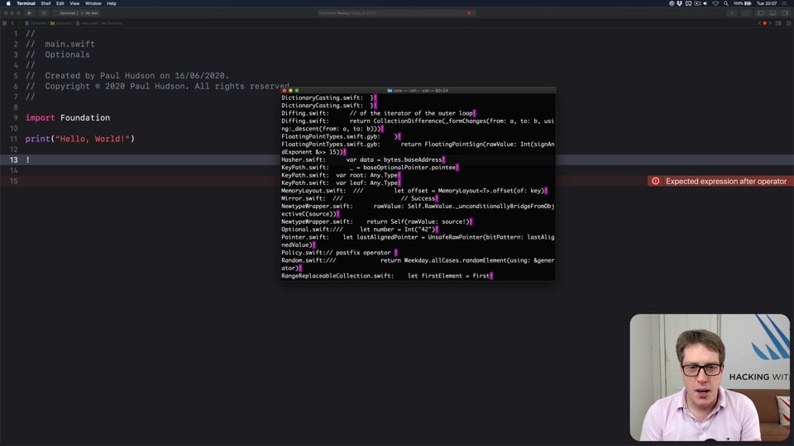Click Mirror.swift Success line in Terminal
The width and height of the screenshot is (794, 446).
360,198
